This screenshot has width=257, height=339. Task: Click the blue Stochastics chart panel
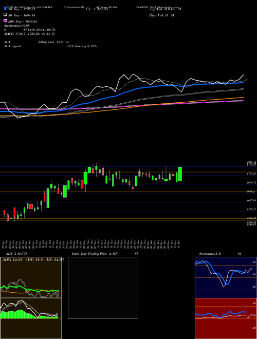[x=226, y=277]
